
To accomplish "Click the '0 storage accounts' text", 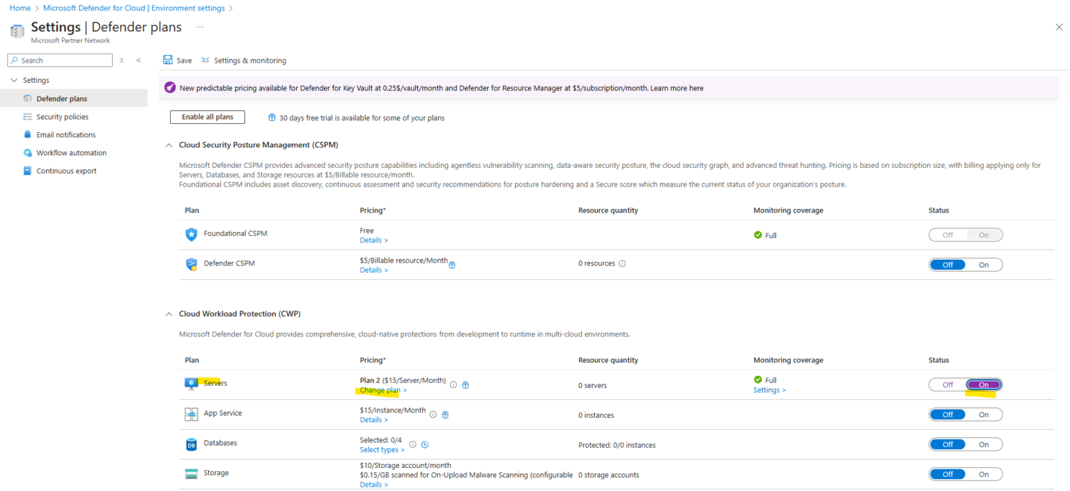I will pos(609,475).
